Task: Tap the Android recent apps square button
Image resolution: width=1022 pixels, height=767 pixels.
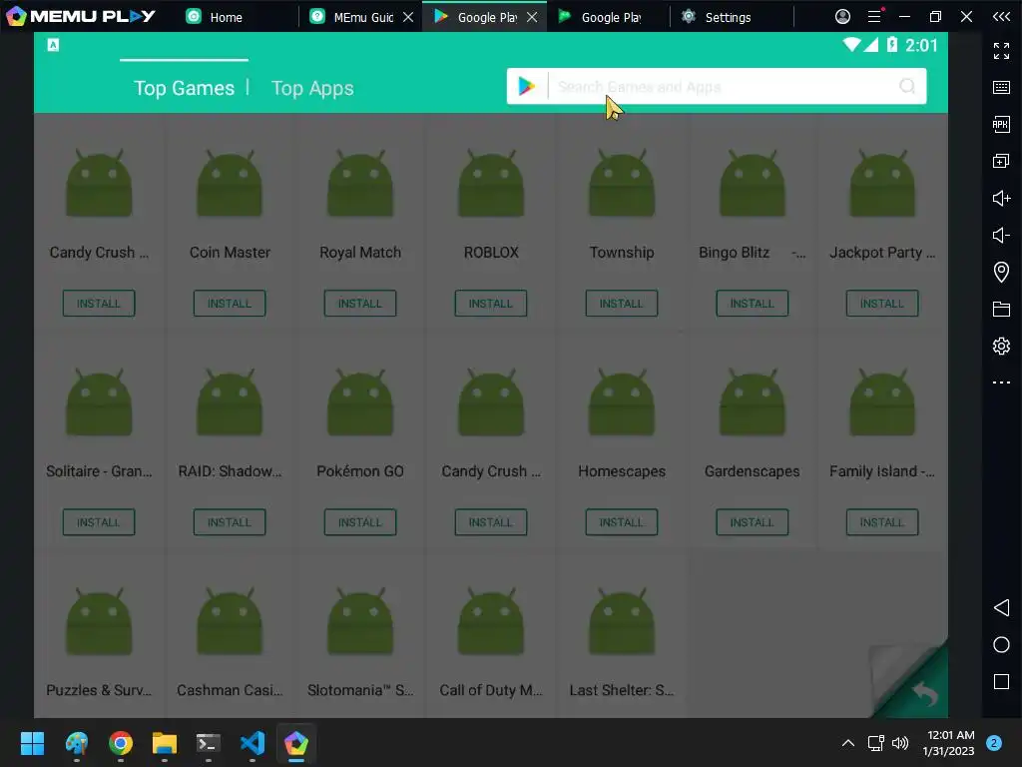Action: [1001, 681]
